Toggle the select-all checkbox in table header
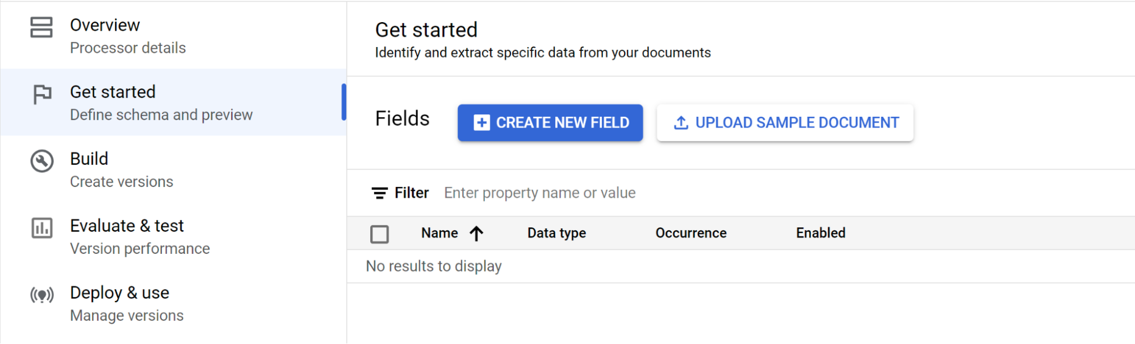This screenshot has width=1135, height=344. tap(379, 234)
